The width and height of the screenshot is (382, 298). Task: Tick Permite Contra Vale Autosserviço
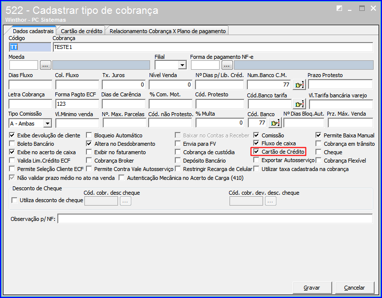coord(89,169)
